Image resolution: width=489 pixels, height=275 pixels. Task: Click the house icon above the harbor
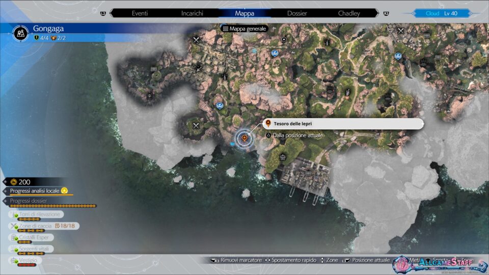pyautogui.click(x=283, y=157)
